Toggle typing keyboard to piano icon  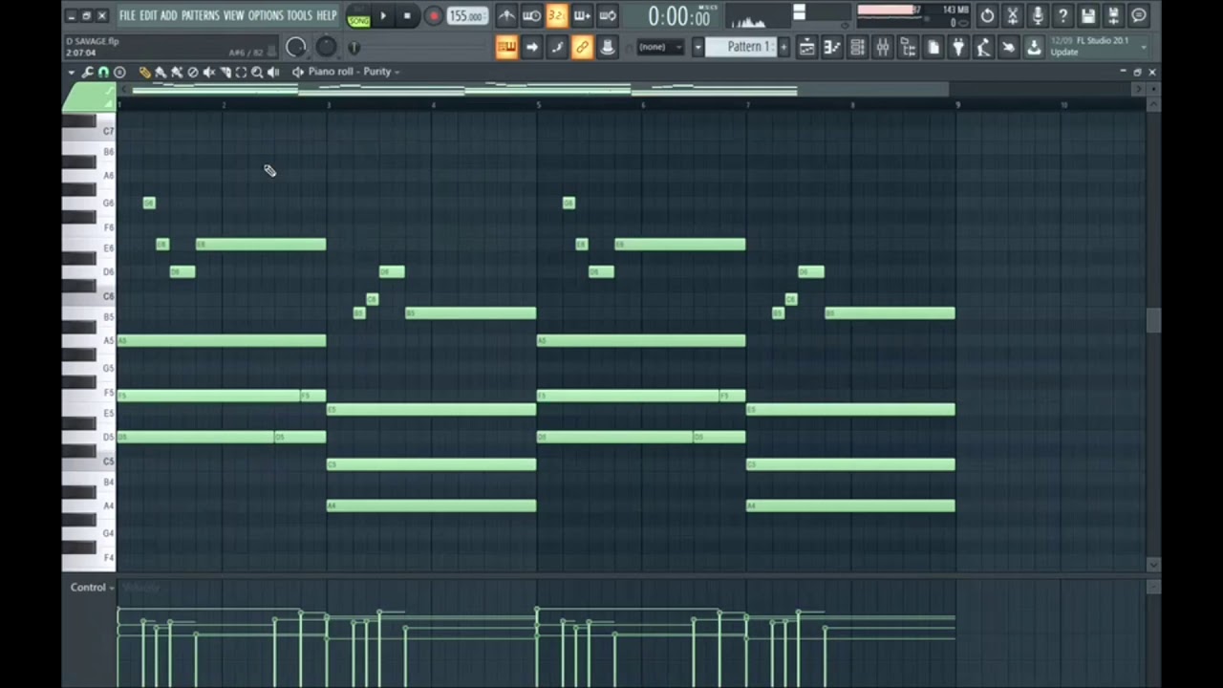pyautogui.click(x=507, y=47)
